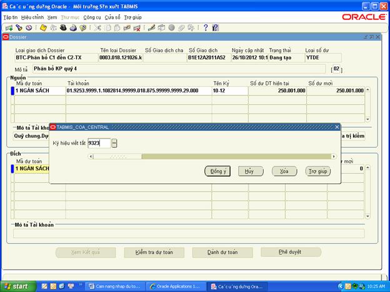Click the Cut scissors toolbar icon

97,28
